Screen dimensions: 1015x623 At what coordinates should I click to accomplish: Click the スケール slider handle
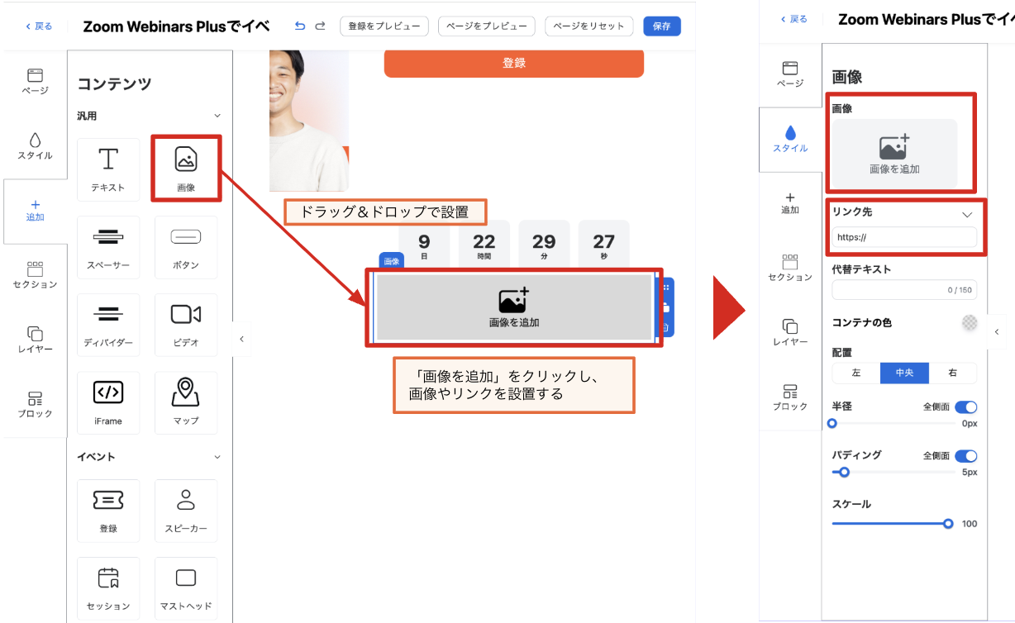point(948,524)
